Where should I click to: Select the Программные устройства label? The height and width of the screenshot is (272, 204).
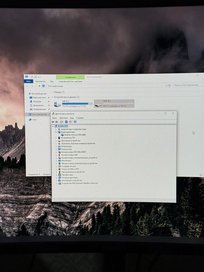coord(73,172)
